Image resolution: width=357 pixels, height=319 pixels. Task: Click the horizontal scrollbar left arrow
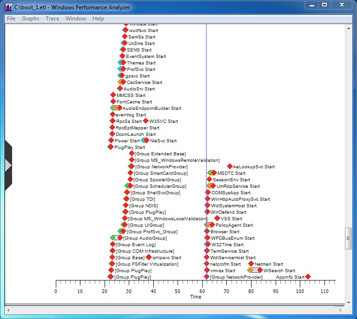pyautogui.click(x=8, y=310)
